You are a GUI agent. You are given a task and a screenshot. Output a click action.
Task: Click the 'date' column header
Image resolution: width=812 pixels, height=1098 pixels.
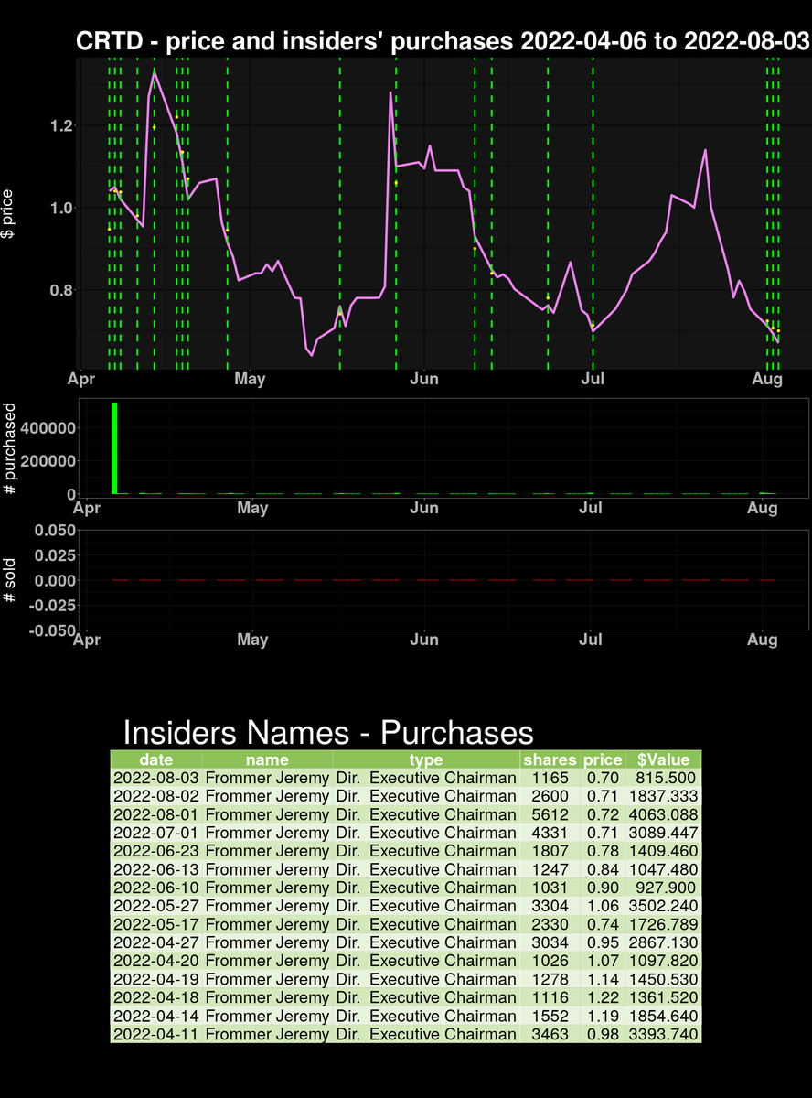point(156,759)
